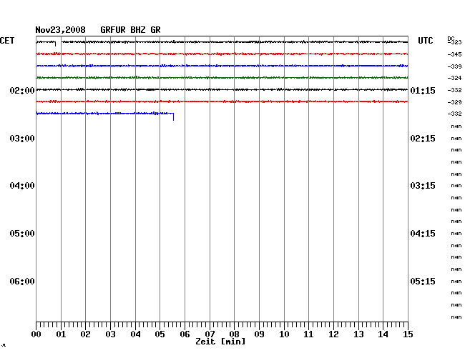The width and height of the screenshot is (465, 353).
Task: Select minute tick label '15' on x-axis
Action: [x=408, y=334]
